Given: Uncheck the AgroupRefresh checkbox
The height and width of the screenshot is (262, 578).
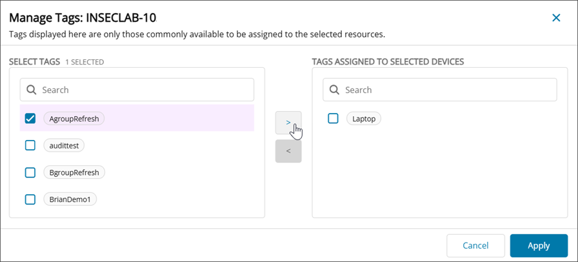Looking at the screenshot, I should point(30,118).
